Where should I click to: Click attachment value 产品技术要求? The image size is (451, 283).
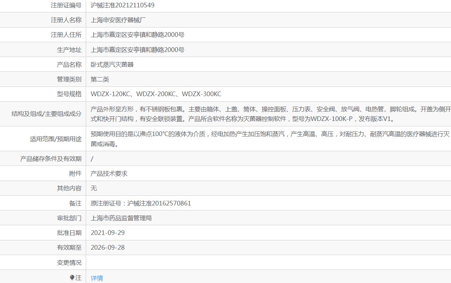[109, 173]
